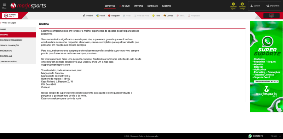Click the 'Número de registo: 146462' line
The width and height of the screenshot is (283, 139).
pyautogui.click(x=56, y=79)
